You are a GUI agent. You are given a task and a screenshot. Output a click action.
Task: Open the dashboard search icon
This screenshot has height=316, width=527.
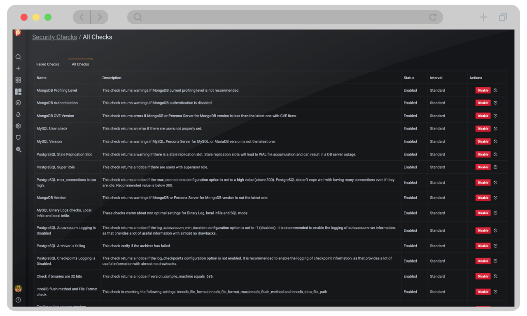click(x=18, y=57)
